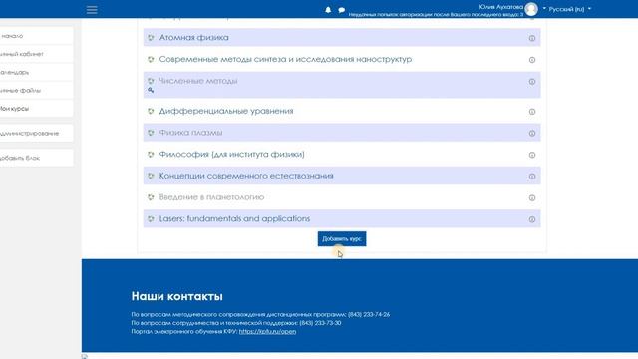Open Мои курсы in sidebar
This screenshot has height=359, width=638.
(x=36, y=109)
